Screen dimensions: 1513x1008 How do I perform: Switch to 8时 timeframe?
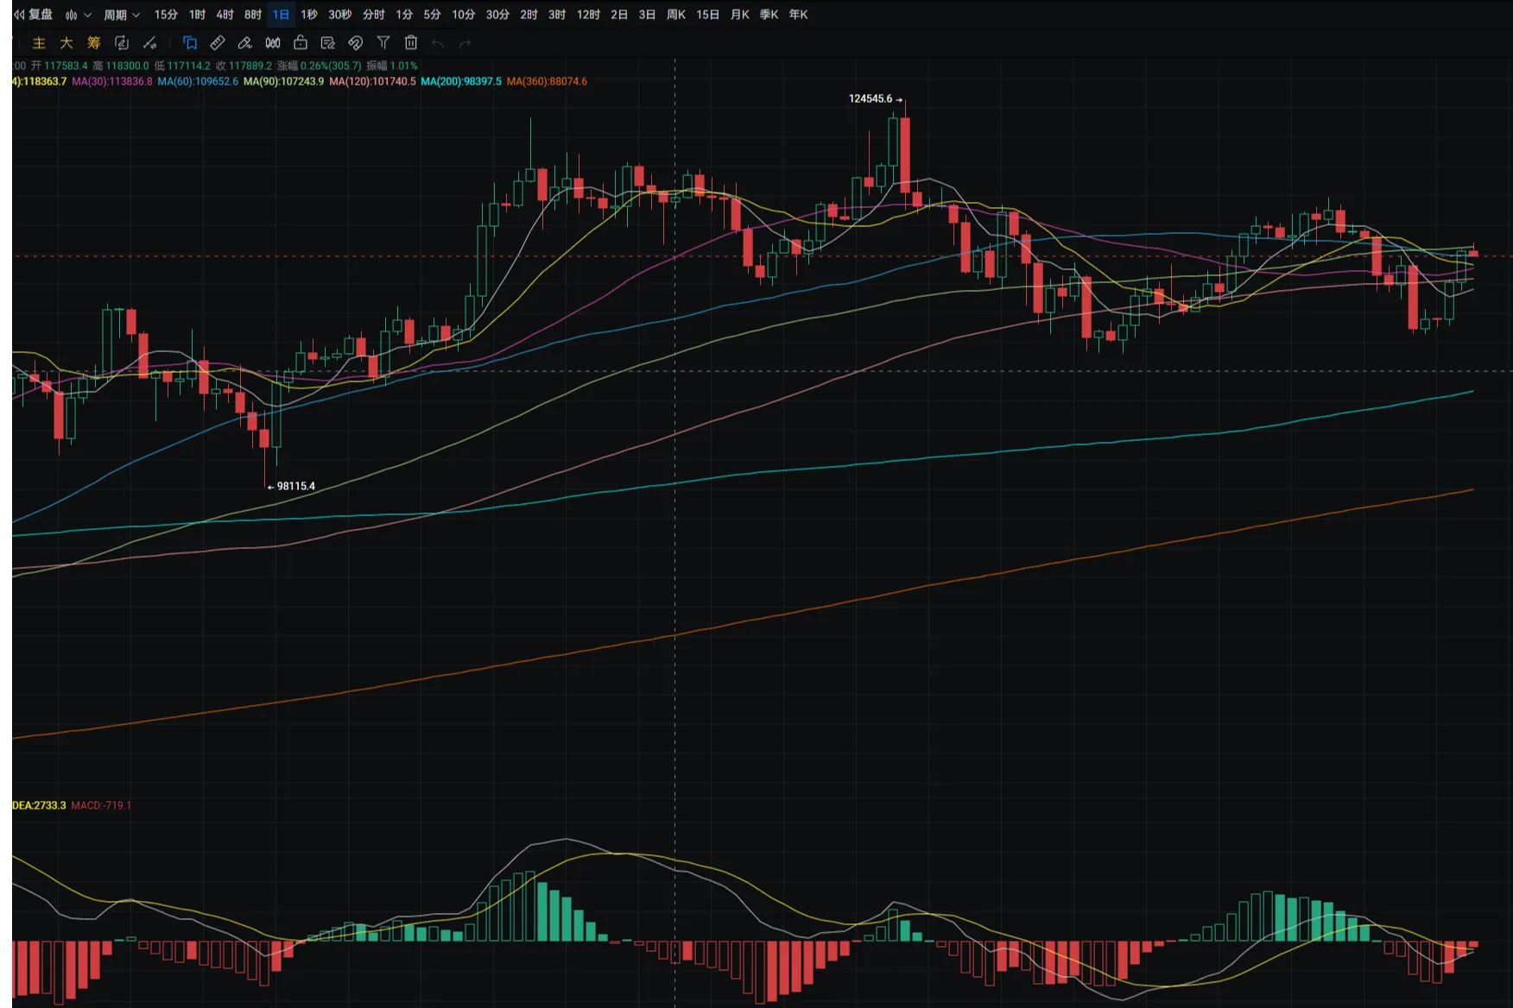click(252, 15)
